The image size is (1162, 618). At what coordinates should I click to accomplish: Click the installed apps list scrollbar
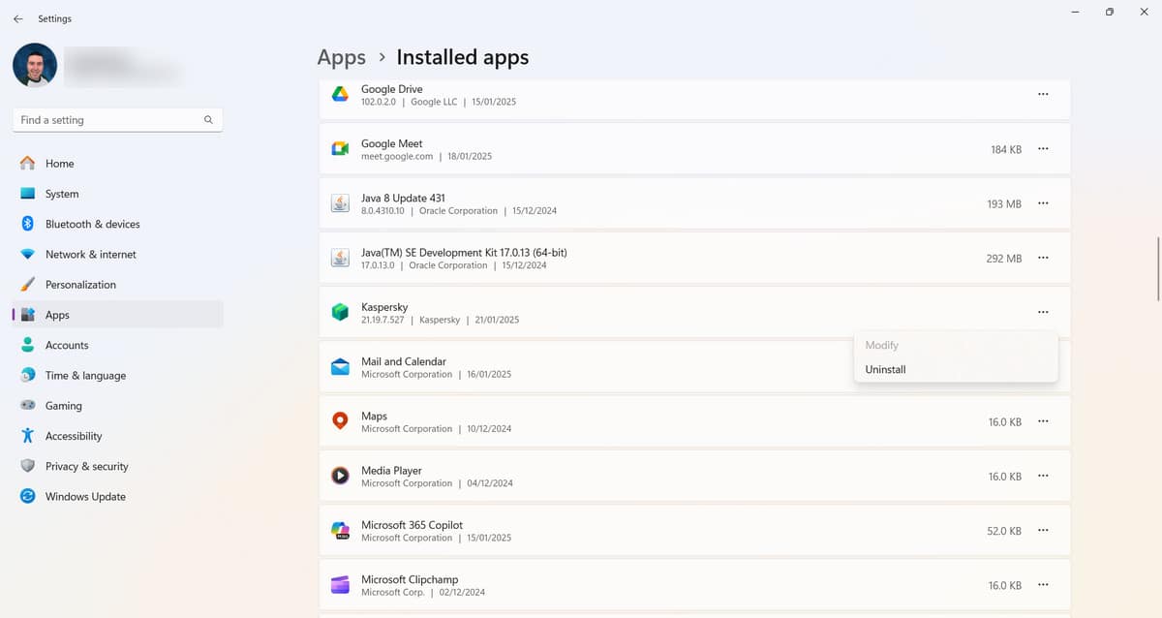[x=1158, y=269]
